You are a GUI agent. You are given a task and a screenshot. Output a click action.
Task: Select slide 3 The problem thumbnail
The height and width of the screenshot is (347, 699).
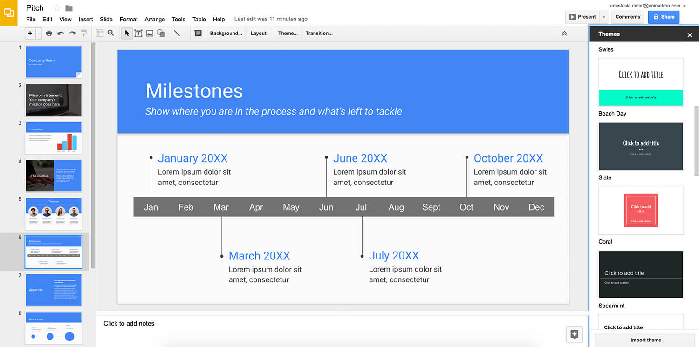tap(54, 138)
